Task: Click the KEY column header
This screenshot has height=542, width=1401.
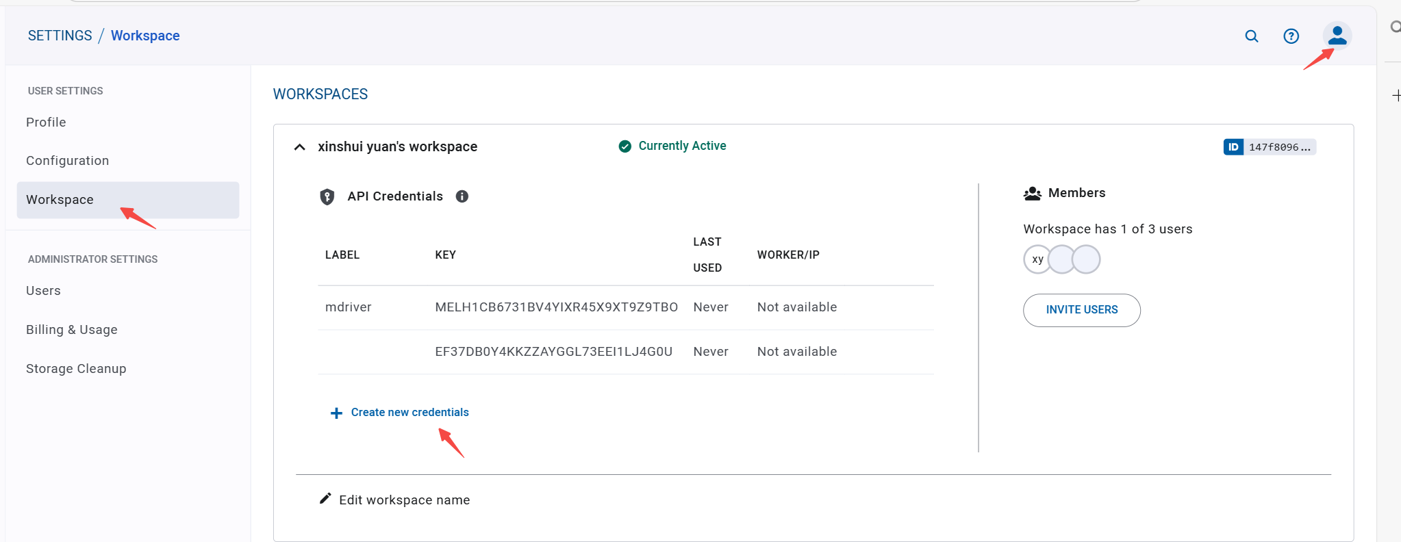Action: [445, 255]
